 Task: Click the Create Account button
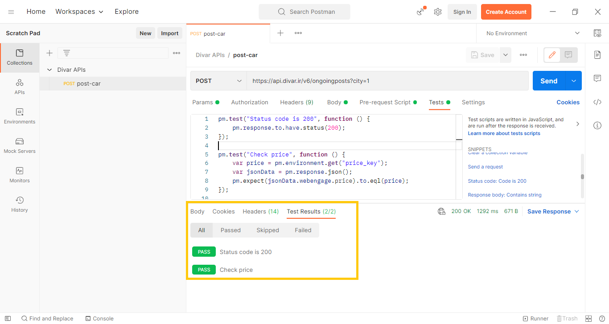[506, 12]
